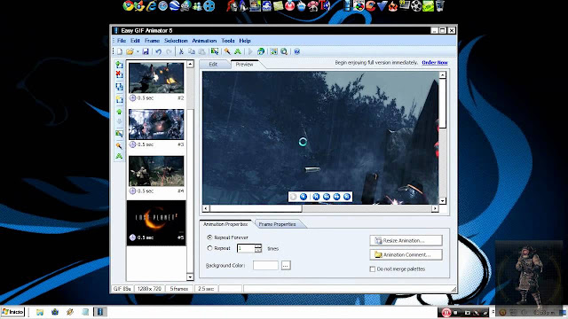Move frame up with green arrow
Screen dimensions: 568x319
(x=119, y=112)
